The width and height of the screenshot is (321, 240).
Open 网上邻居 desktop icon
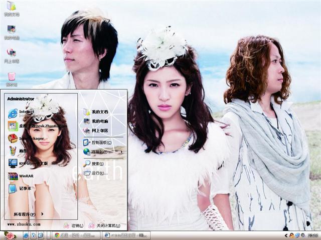coord(12,55)
